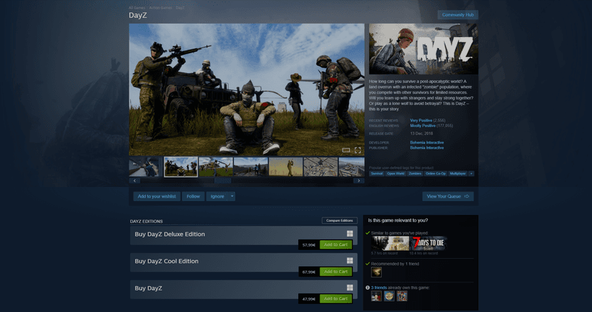Click Buy DayZ Cool Edition title
The height and width of the screenshot is (312, 592).
166,261
